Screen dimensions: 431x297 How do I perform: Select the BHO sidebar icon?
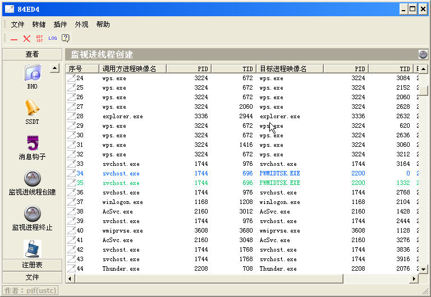[x=33, y=72]
